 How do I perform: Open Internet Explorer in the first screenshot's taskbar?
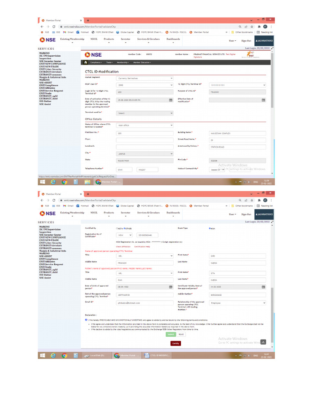click(x=53, y=182)
